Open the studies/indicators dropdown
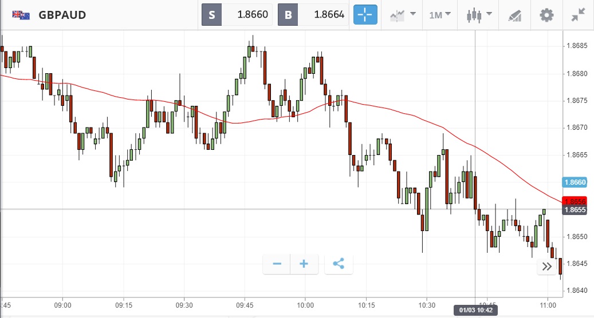 coord(403,15)
